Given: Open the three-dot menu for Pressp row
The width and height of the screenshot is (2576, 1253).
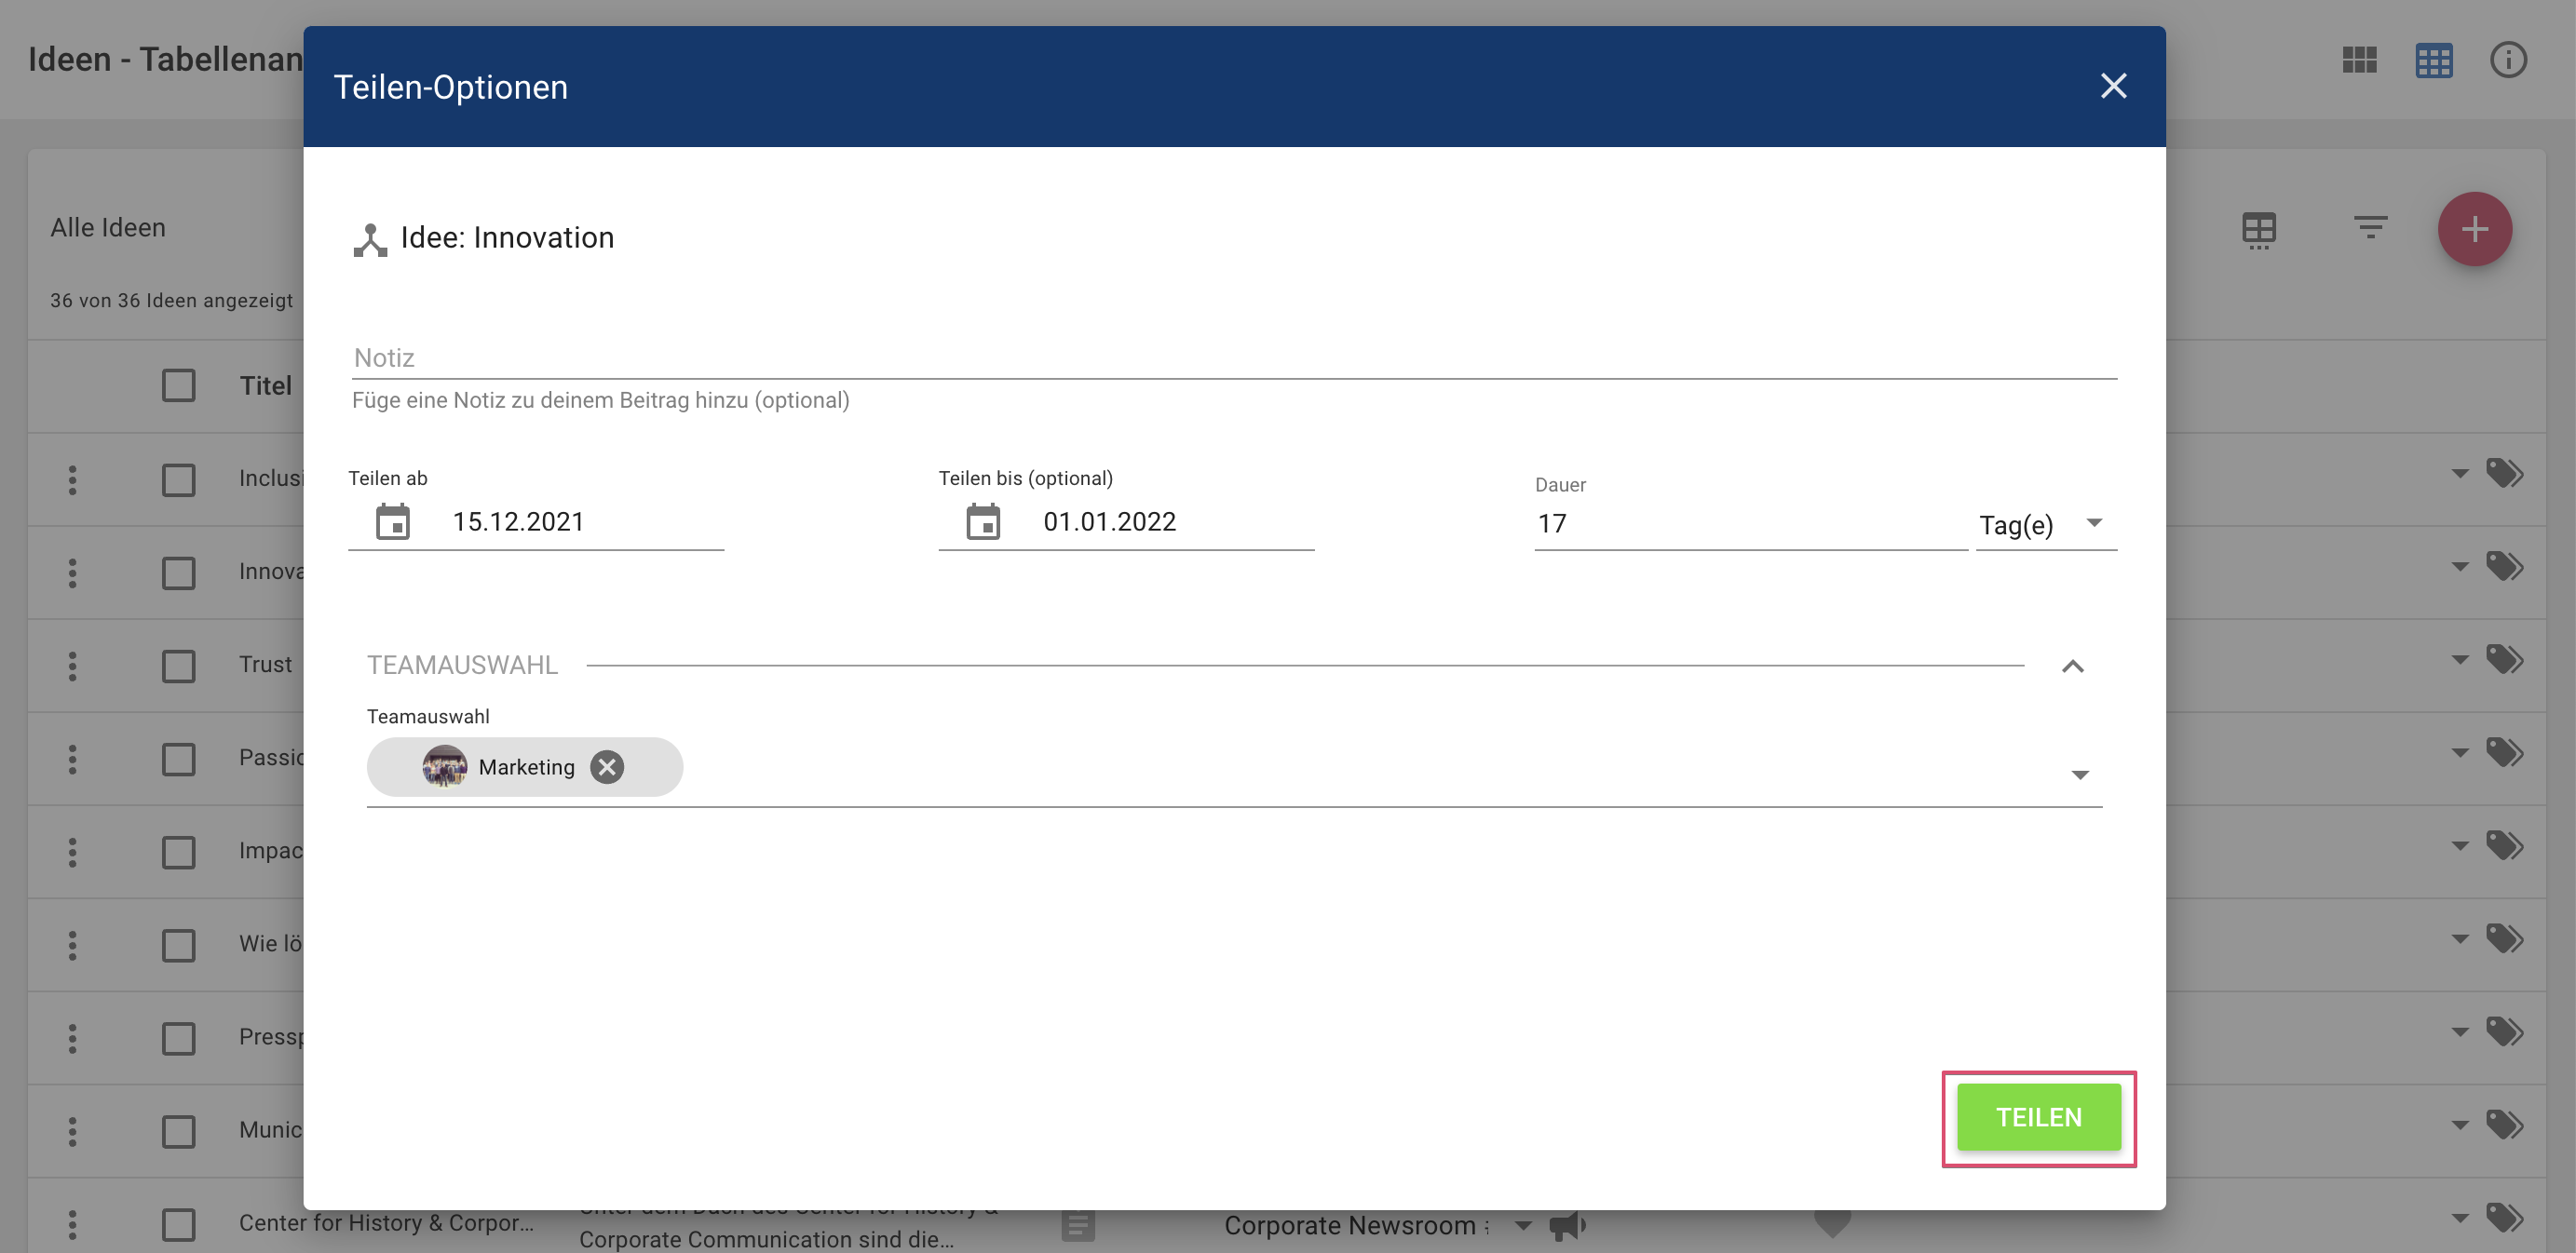Looking at the screenshot, I should click(x=72, y=1037).
